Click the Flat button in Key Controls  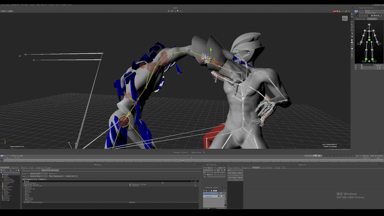[x=219, y=172]
